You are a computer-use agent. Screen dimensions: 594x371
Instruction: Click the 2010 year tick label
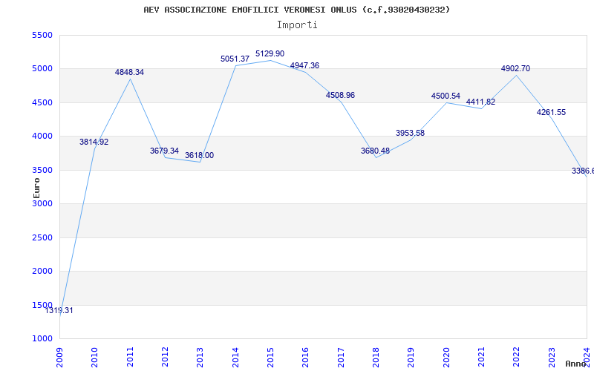95,357
